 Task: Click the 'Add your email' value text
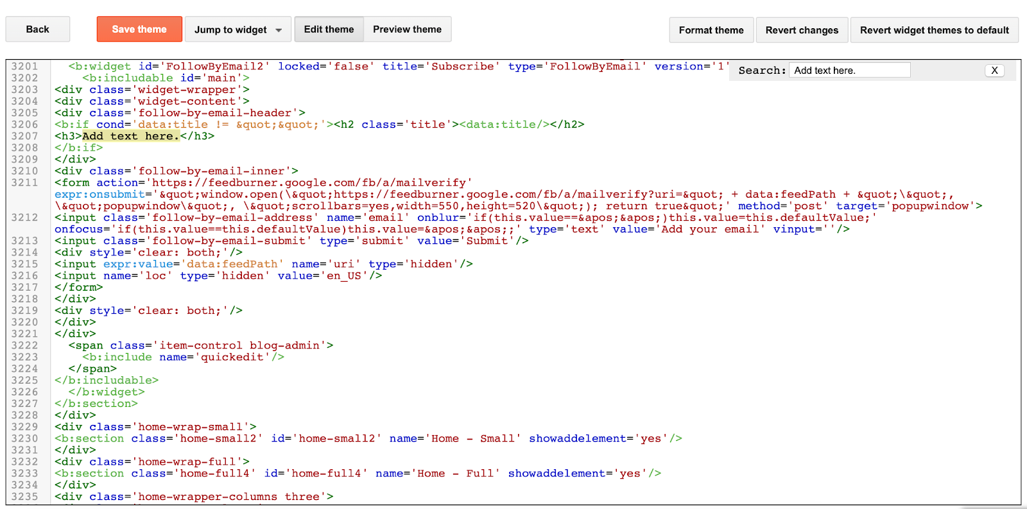[709, 229]
